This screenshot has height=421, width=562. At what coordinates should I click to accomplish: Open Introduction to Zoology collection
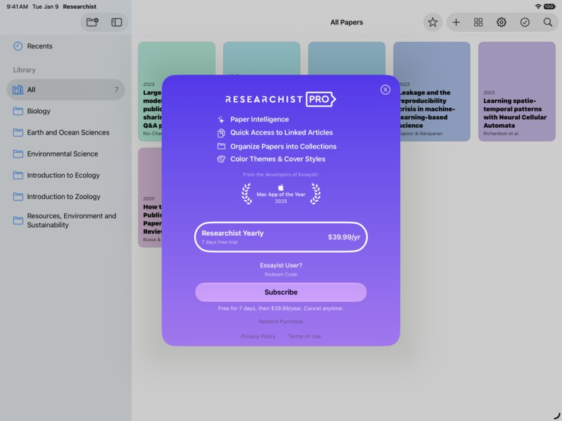(65, 196)
